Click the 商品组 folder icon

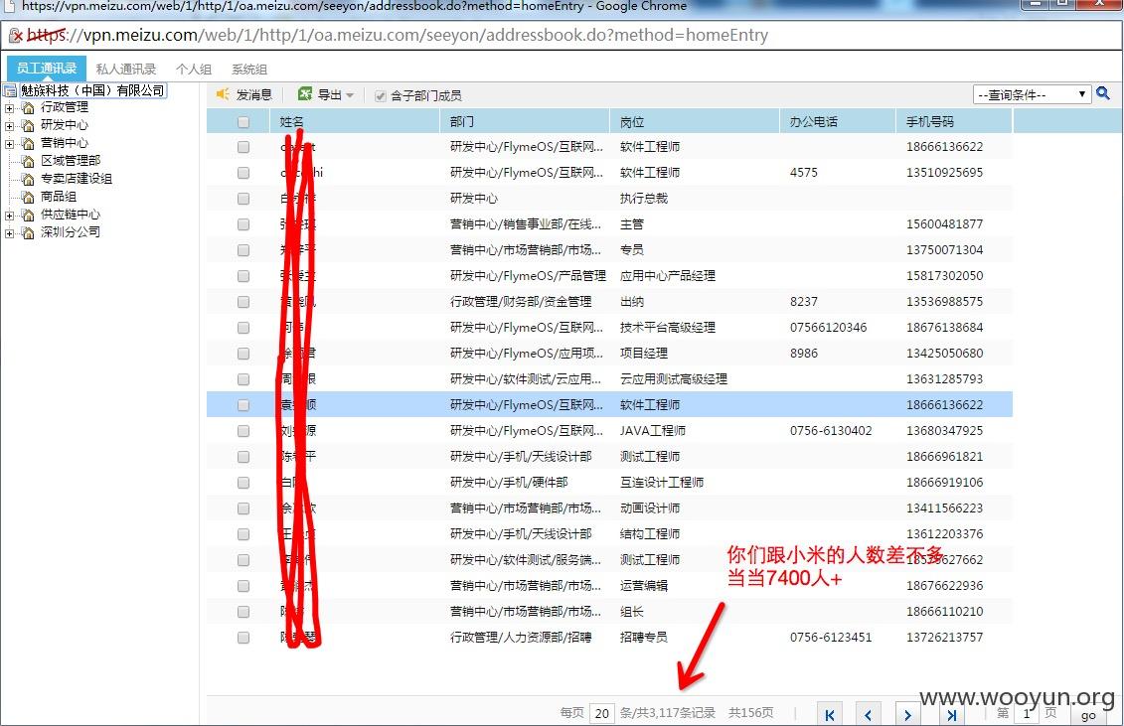(28, 197)
